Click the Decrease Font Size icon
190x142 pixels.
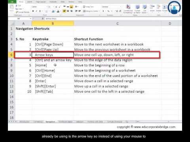click(59, 7)
